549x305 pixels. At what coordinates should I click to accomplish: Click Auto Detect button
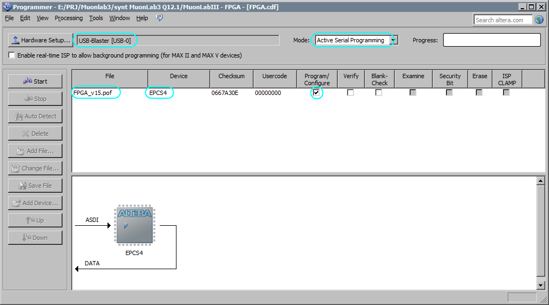point(35,116)
